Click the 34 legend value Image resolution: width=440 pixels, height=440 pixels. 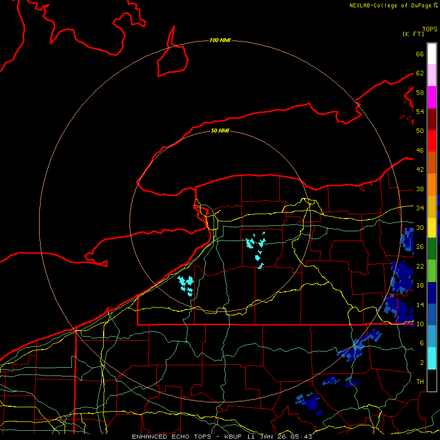point(420,208)
